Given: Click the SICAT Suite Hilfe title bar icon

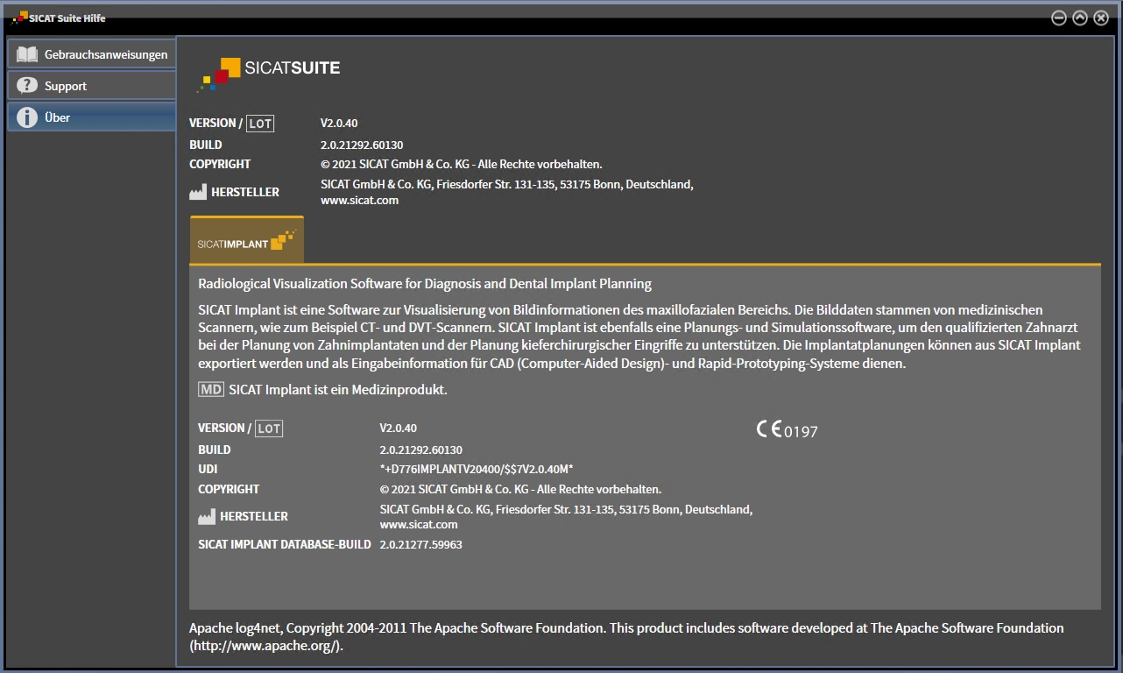Looking at the screenshot, I should click(19, 17).
